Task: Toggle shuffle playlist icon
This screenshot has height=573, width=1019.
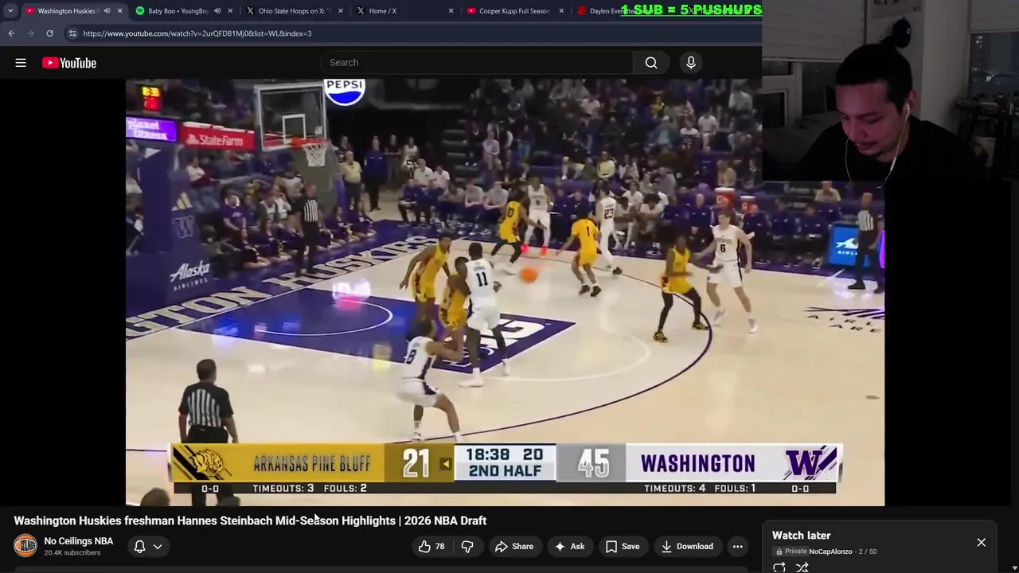Action: 802,567
